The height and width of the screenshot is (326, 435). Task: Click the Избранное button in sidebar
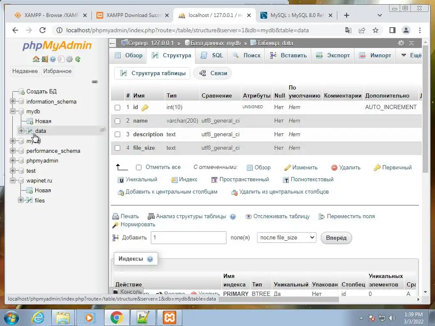pos(57,71)
